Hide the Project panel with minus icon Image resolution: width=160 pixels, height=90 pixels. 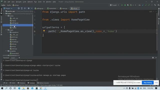(x=32, y=8)
